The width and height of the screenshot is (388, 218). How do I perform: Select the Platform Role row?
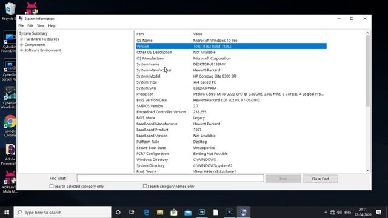[x=231, y=142]
